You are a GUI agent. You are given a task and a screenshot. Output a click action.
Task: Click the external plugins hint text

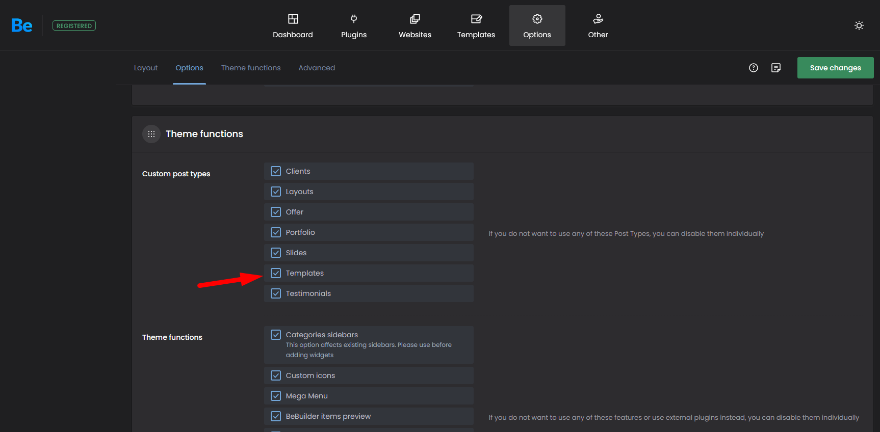(x=674, y=417)
